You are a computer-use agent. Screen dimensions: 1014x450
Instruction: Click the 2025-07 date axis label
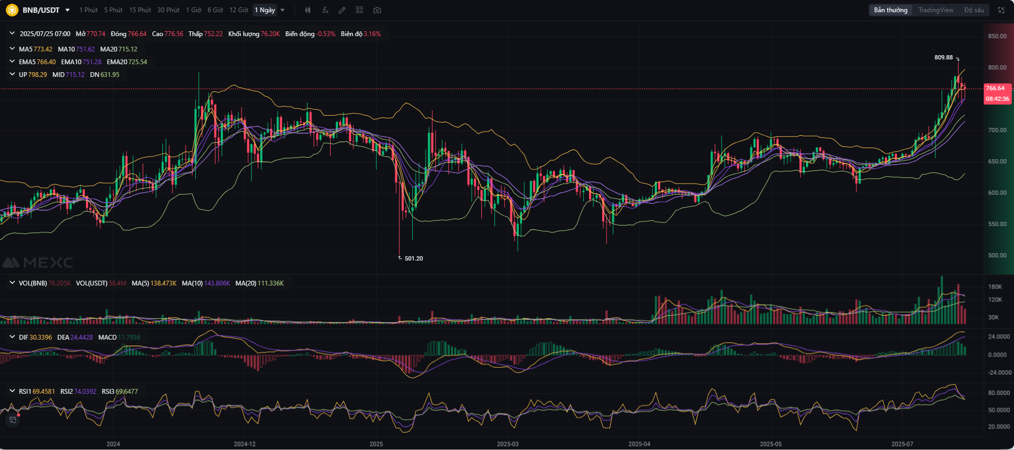point(903,444)
